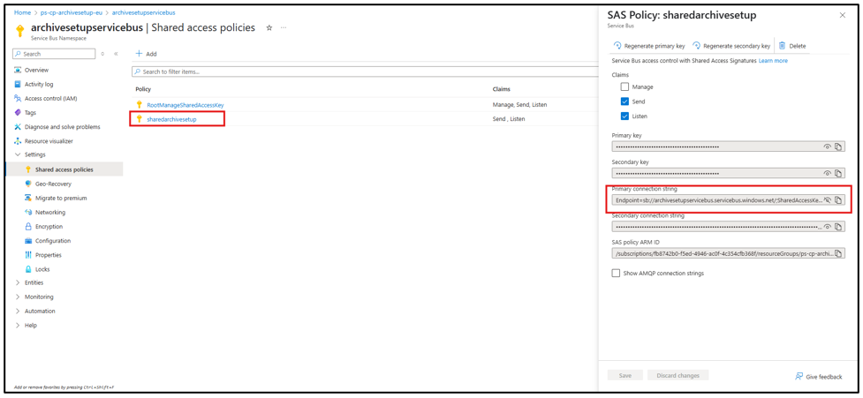Uncheck the Send claim checkbox
The height and width of the screenshot is (398, 863).
tap(625, 101)
